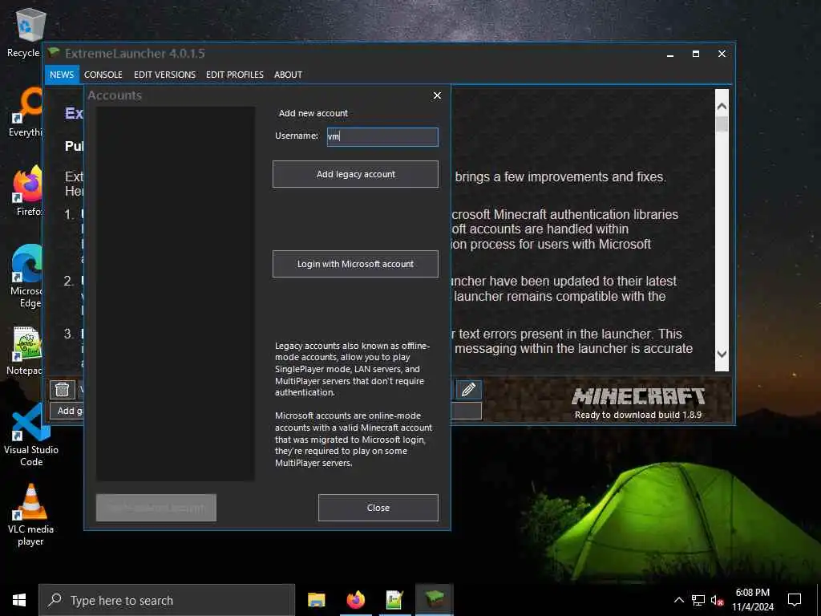Click Windows taskbar search box

(167, 600)
